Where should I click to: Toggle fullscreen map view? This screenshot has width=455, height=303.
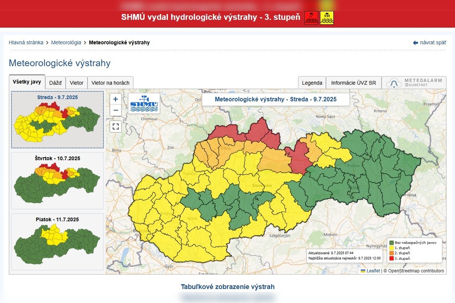(x=116, y=127)
